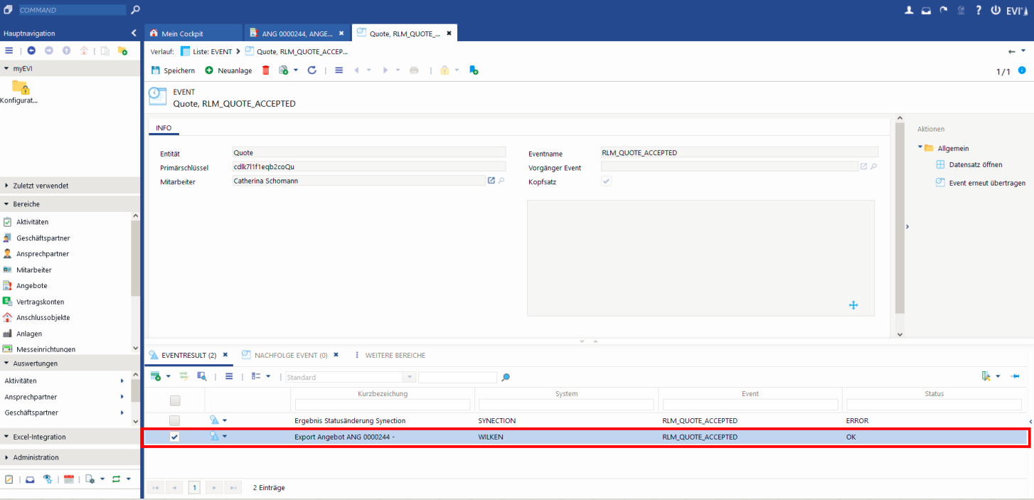Expand the Administration section
This screenshot has width=1034, height=500.
[x=36, y=457]
